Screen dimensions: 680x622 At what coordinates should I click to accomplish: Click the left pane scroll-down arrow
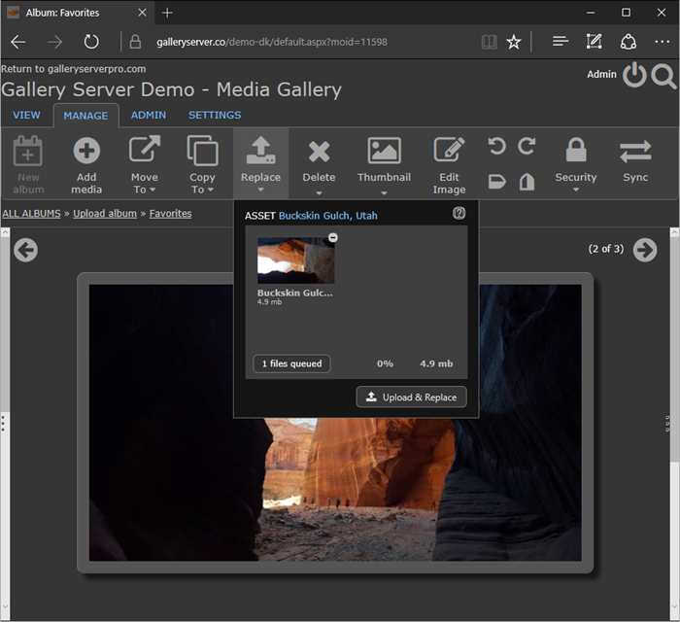tap(5, 606)
